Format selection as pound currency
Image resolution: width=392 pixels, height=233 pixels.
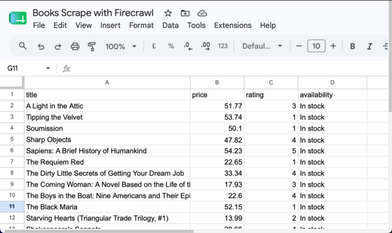coord(154,46)
